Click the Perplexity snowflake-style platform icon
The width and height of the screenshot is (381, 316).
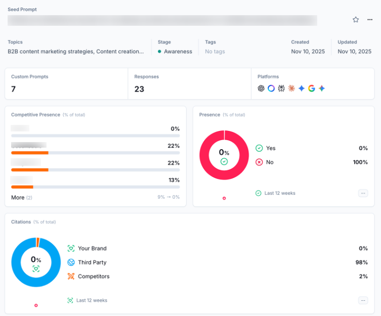[x=281, y=88]
